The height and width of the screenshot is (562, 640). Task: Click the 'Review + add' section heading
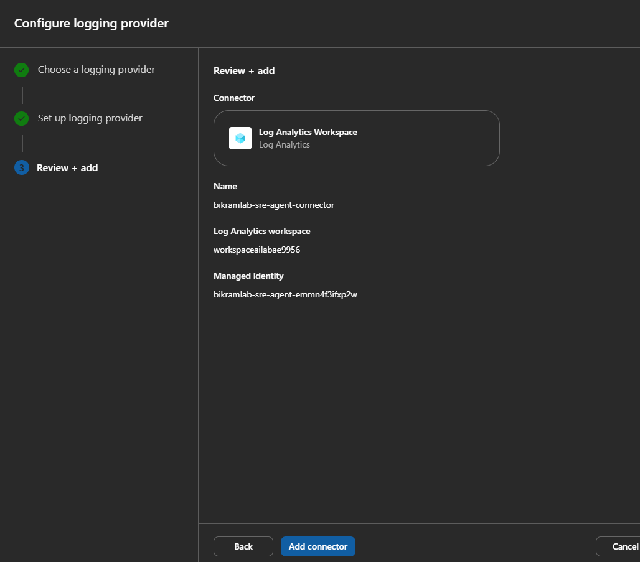[x=244, y=70]
